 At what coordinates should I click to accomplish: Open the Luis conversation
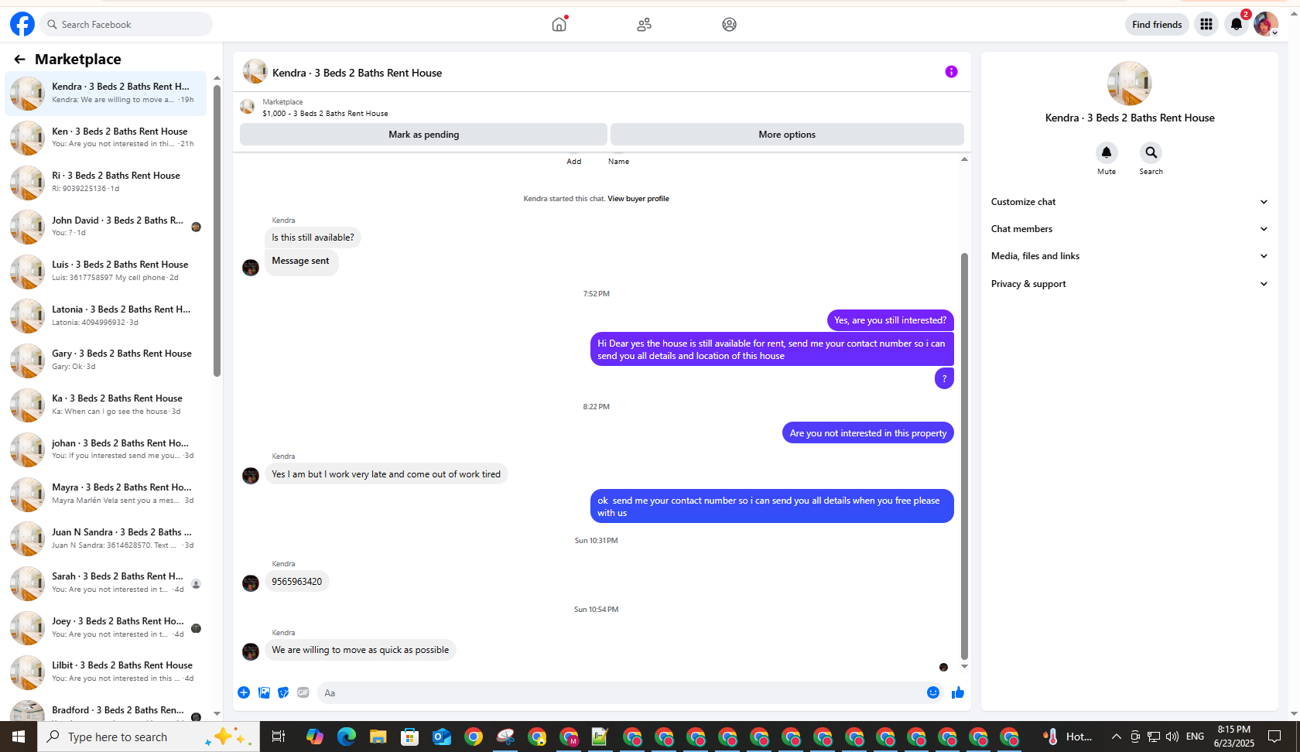pos(106,271)
